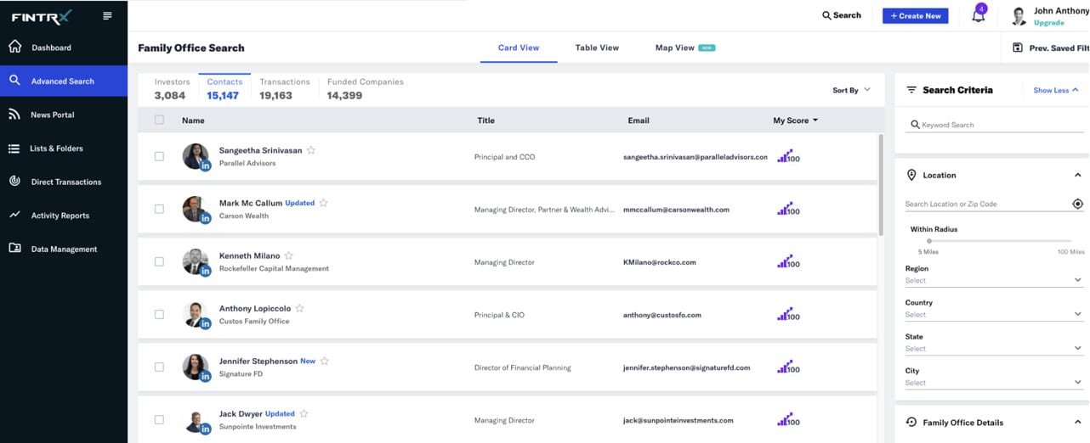This screenshot has height=443, width=1090.
Task: Open Lists & Folders in the sidebar
Action: click(x=64, y=149)
